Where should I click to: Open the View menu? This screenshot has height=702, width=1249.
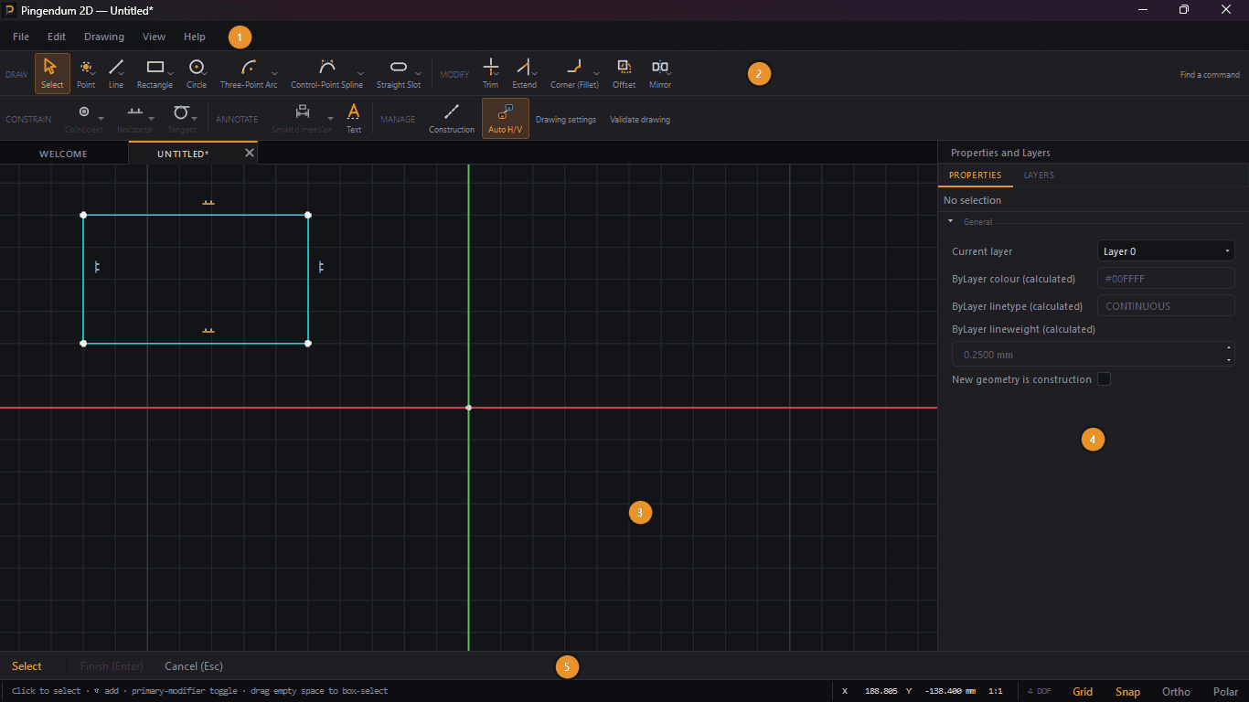(154, 37)
